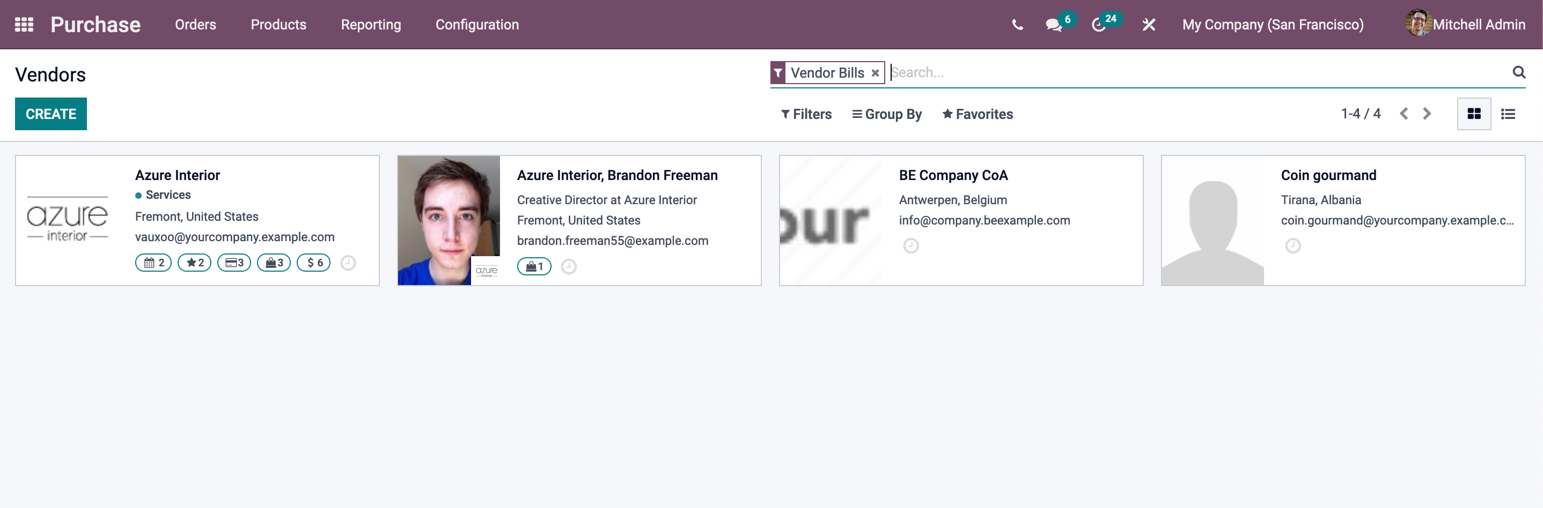Viewport: 1543px width, 508px height.
Task: Open the Azure Interior vendor card
Action: [x=197, y=220]
